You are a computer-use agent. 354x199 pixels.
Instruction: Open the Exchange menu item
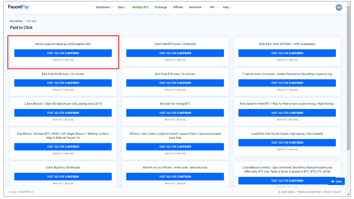tap(161, 7)
